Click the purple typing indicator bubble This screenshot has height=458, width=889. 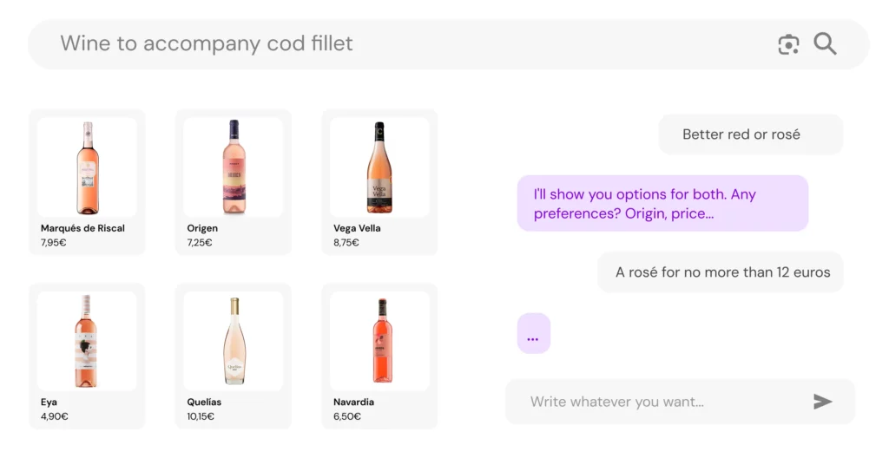[x=533, y=333]
